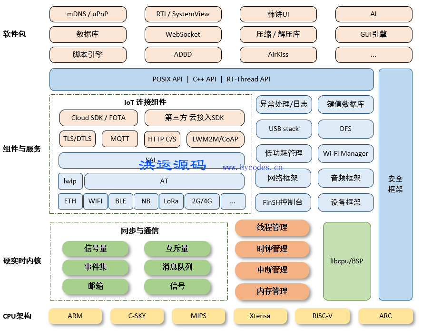Click the 邮箱 green pill

point(95,286)
